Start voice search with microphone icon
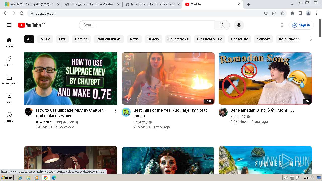The image size is (322, 181). pyautogui.click(x=239, y=25)
